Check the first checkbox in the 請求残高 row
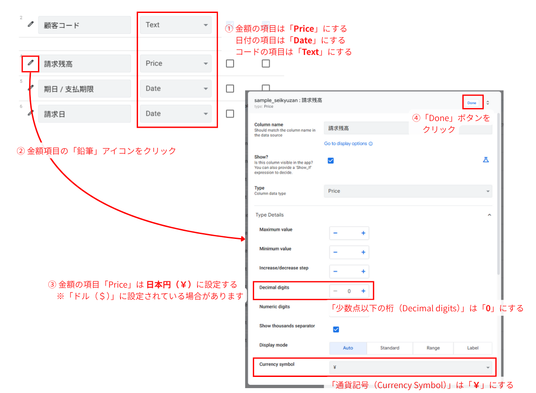Viewport: 536px width, 393px height. [x=230, y=63]
